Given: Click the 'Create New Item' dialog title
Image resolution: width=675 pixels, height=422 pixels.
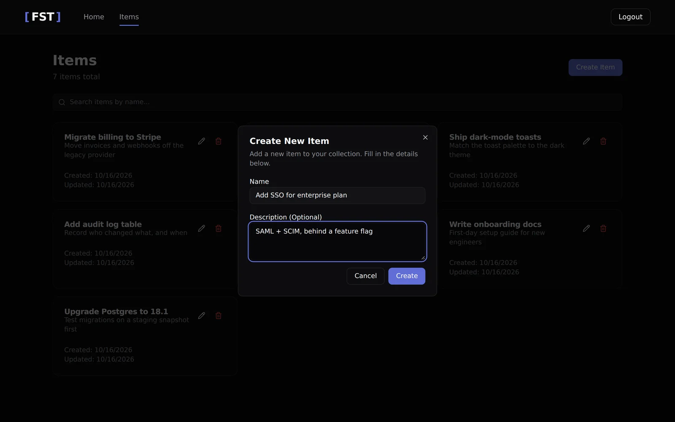Looking at the screenshot, I should click(289, 141).
